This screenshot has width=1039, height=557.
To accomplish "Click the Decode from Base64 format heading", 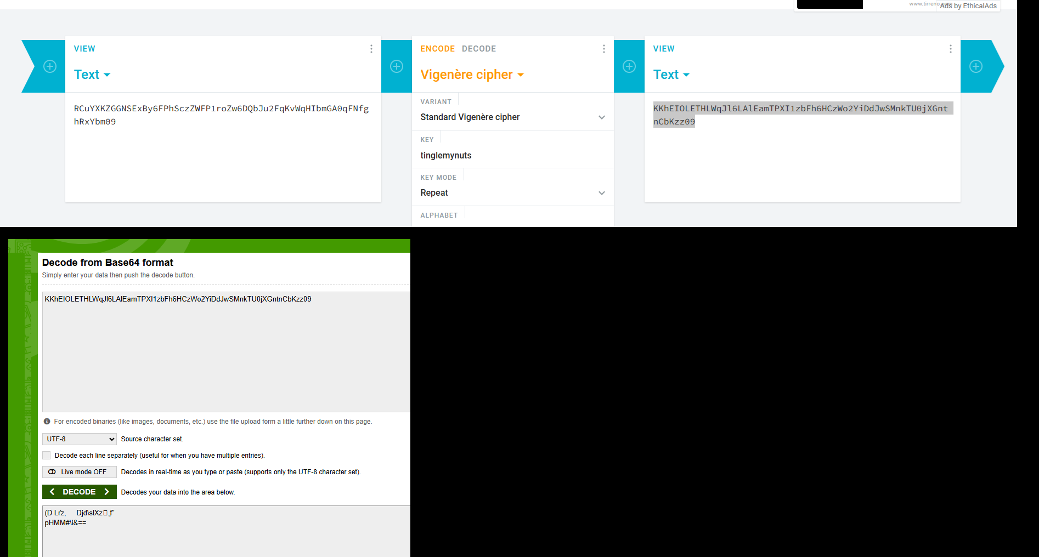I will tap(108, 263).
